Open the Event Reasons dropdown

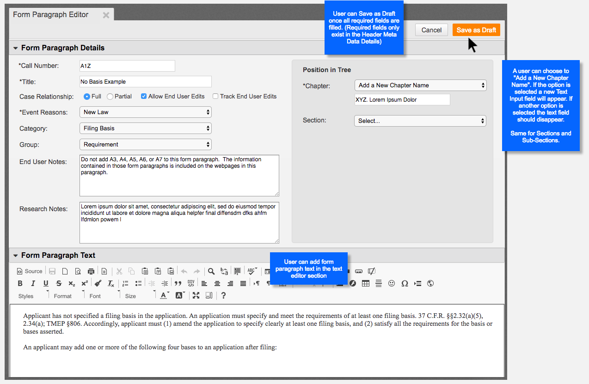[146, 112]
